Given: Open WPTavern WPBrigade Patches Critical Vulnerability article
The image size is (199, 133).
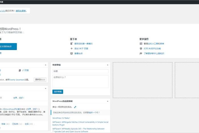Looking at the screenshot, I should coord(80,123).
